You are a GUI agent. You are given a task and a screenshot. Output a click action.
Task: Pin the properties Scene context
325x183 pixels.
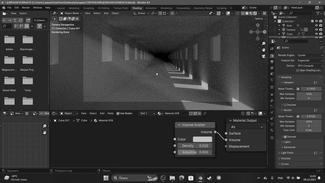point(321,48)
